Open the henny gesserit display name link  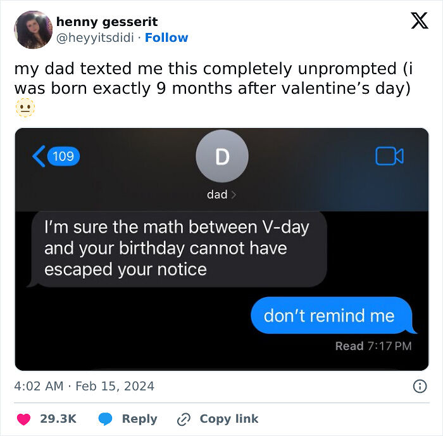click(x=107, y=22)
